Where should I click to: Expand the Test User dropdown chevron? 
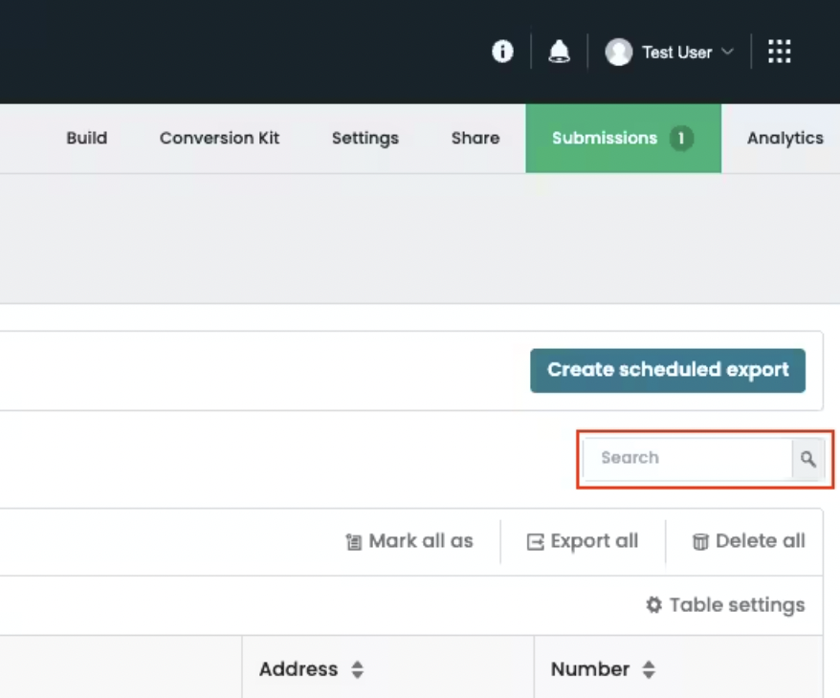tap(727, 52)
